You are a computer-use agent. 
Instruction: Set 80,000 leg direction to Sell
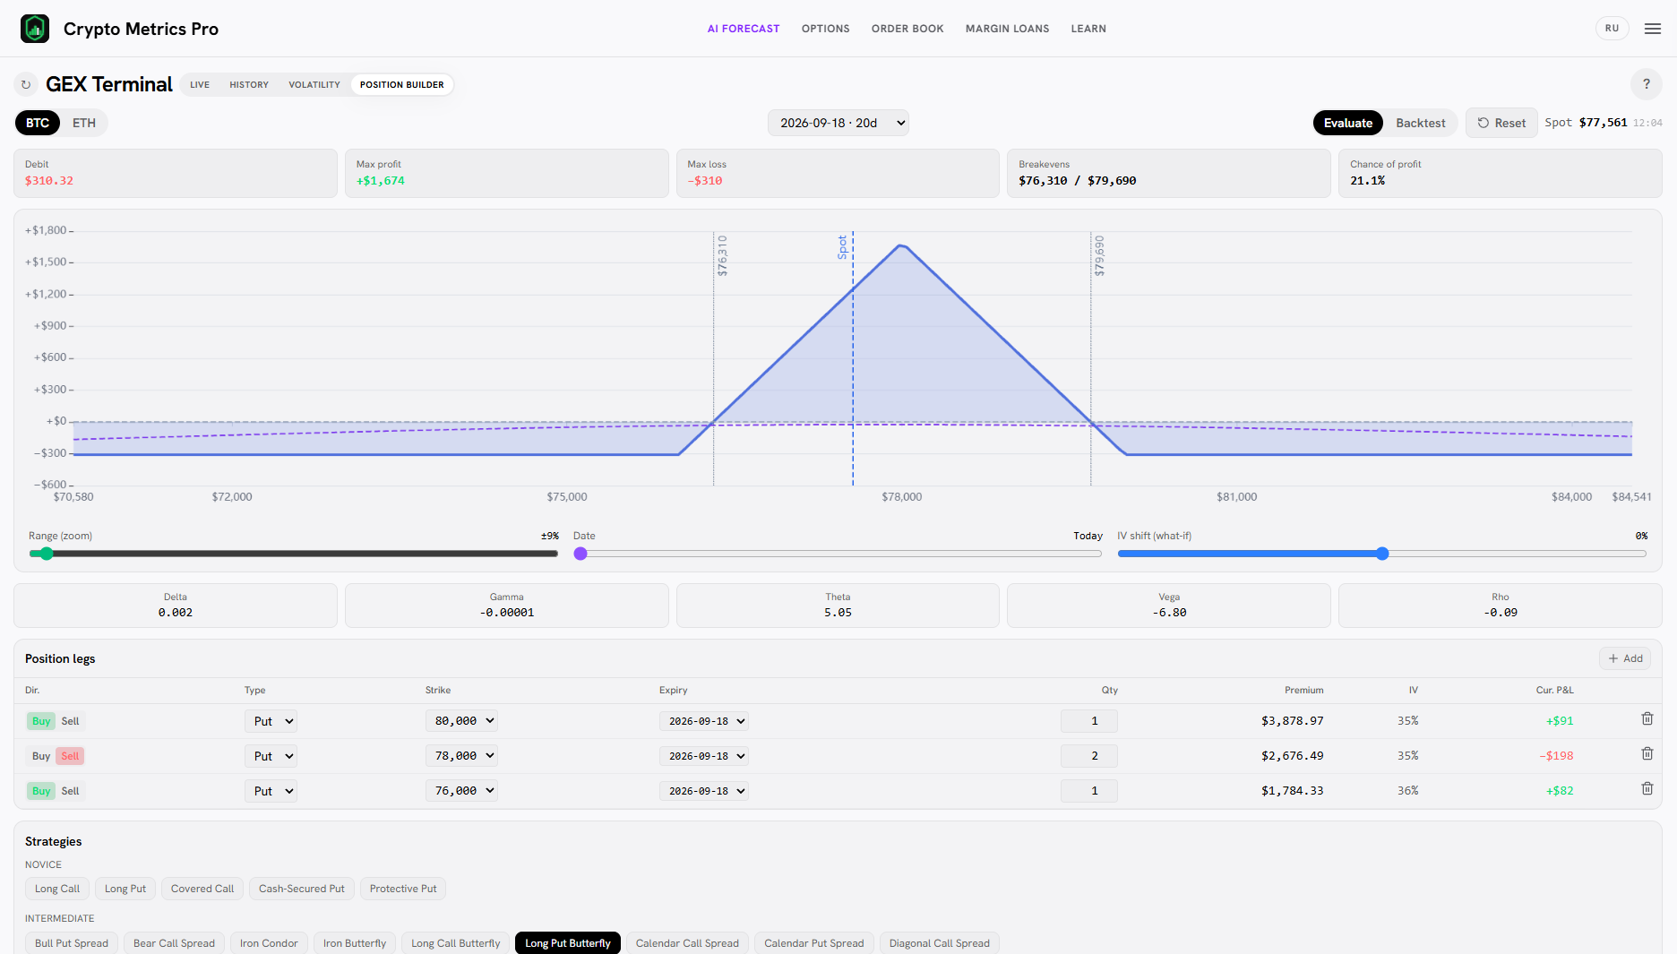coord(70,721)
